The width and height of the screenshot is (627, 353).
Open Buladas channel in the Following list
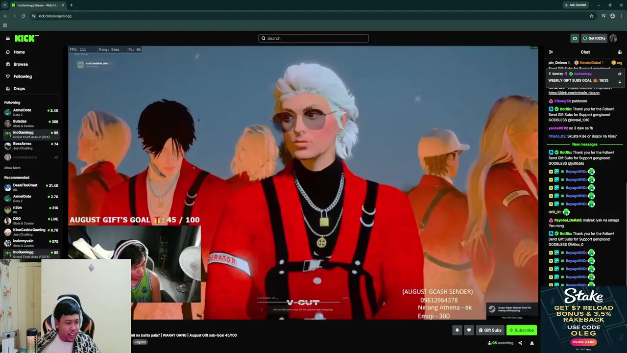pos(30,123)
